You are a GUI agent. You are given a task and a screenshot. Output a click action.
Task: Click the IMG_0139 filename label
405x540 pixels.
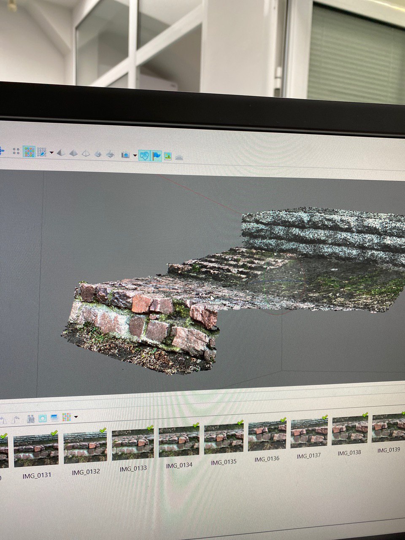(389, 450)
